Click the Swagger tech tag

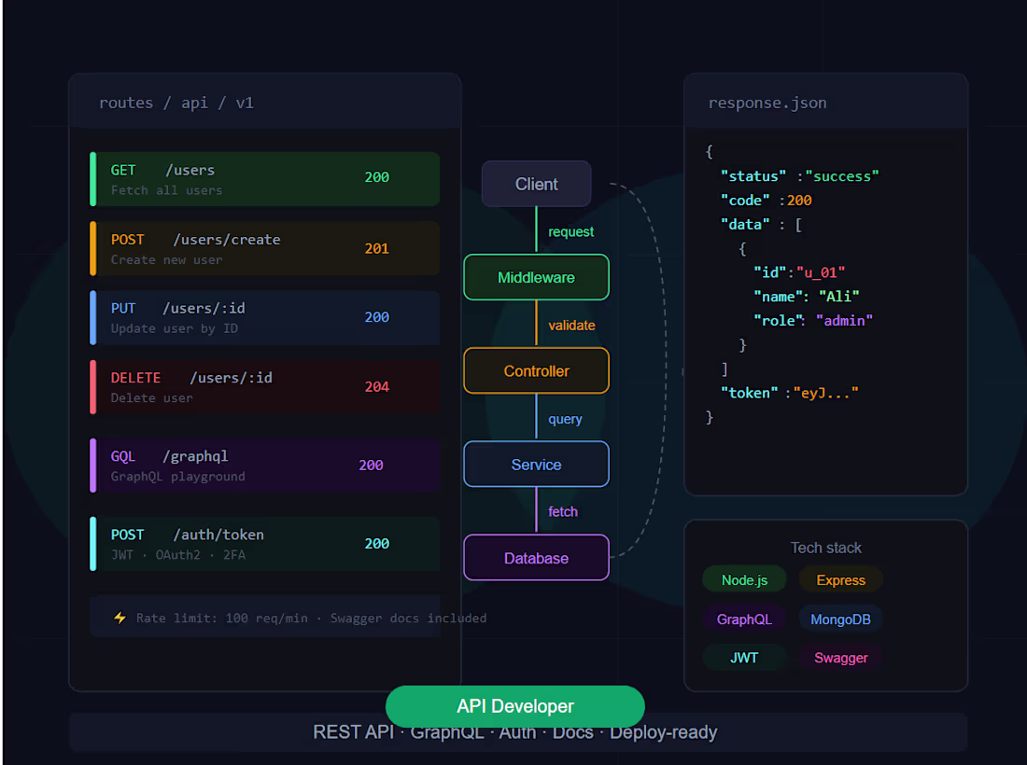(x=841, y=658)
